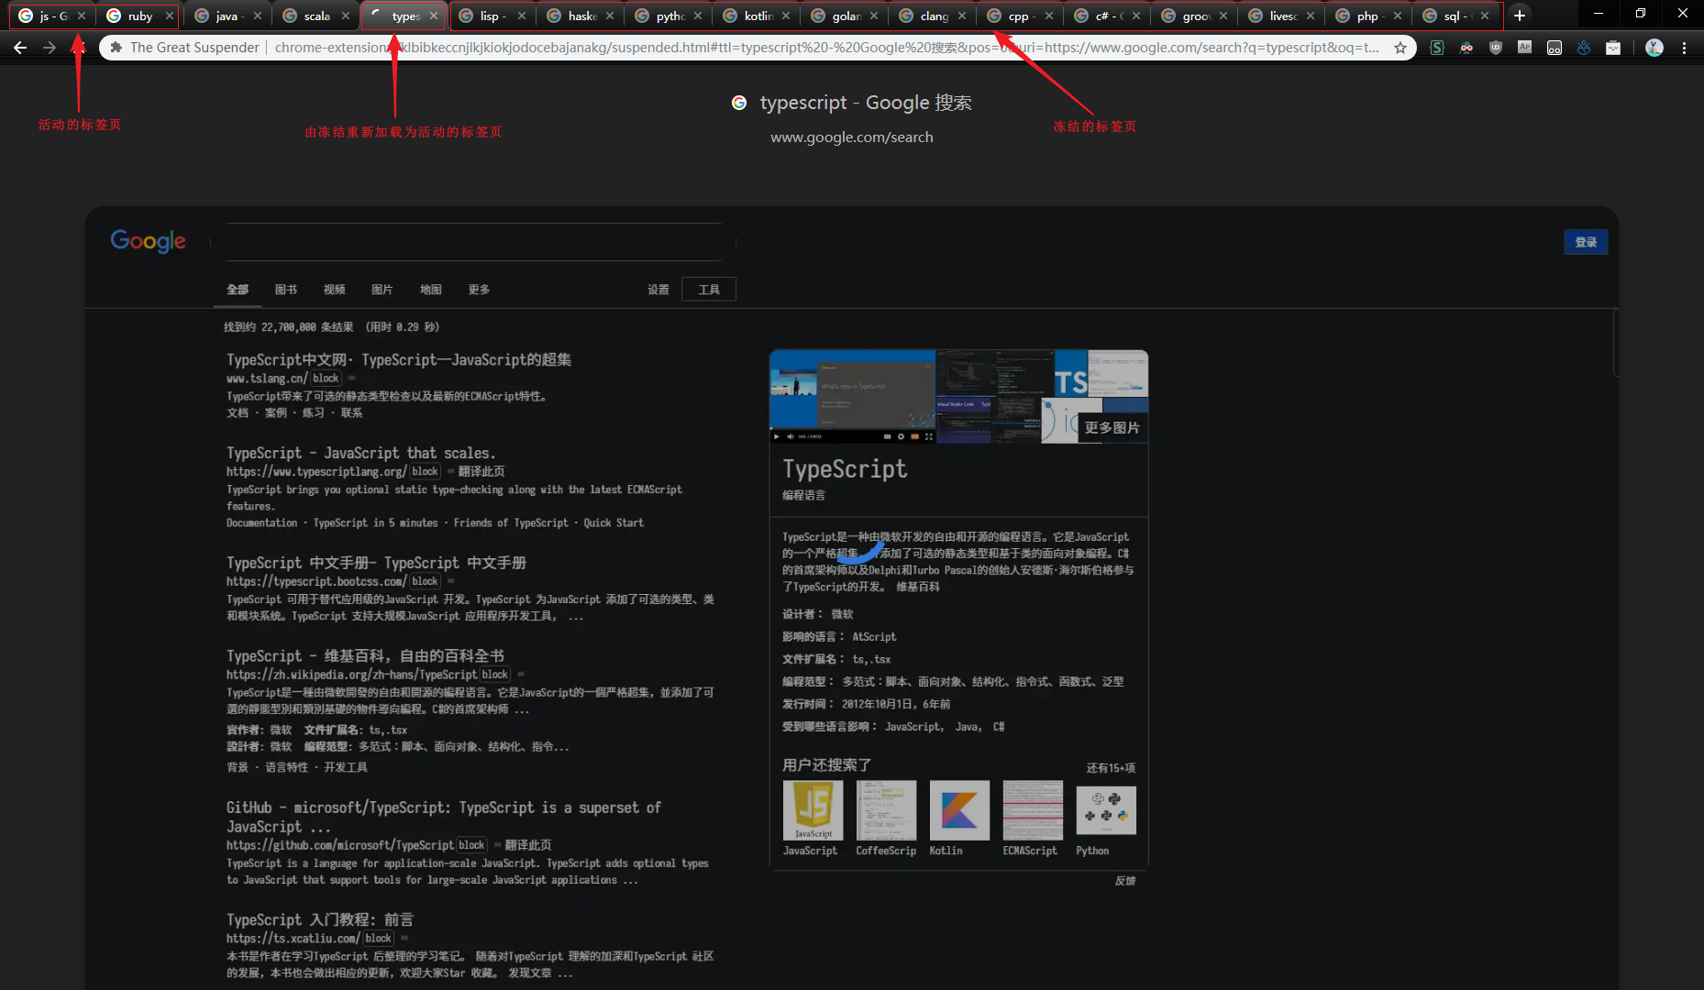Click 还有15+项 to see more
This screenshot has height=990, width=1704.
(x=1111, y=768)
